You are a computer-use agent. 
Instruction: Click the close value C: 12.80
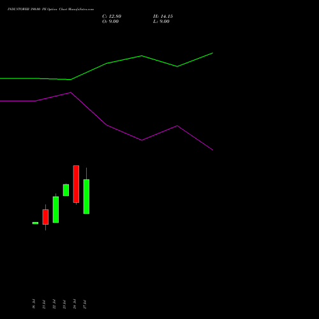(x=112, y=17)
